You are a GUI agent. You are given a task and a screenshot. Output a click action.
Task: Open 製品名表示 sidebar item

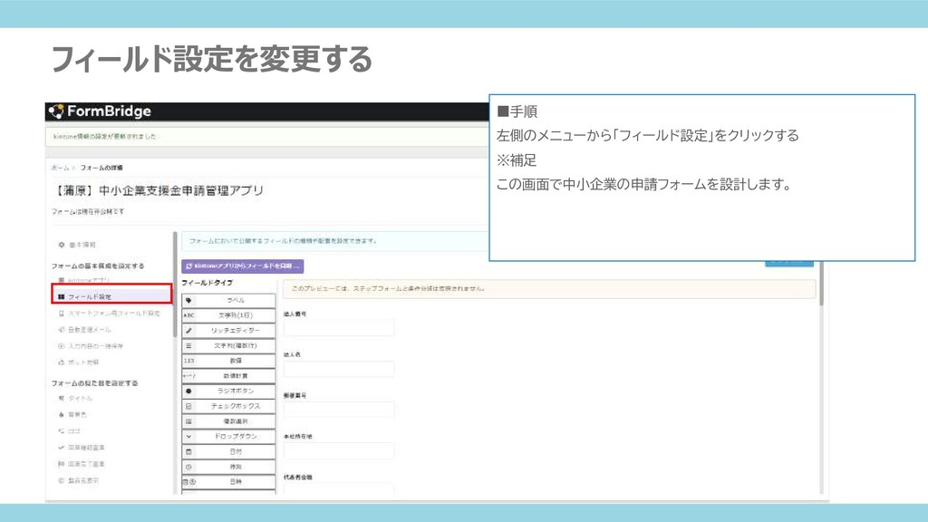click(x=79, y=480)
